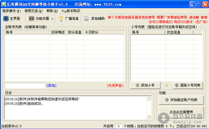Close the window with red X
Viewport: 209px width, 129px height.
tap(206, 5)
